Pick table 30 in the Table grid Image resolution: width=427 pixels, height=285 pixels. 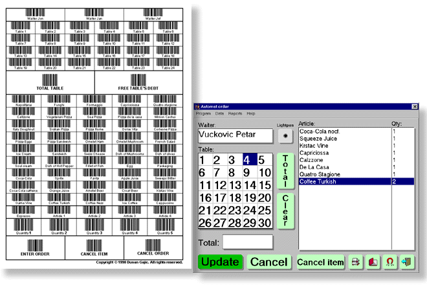point(265,223)
